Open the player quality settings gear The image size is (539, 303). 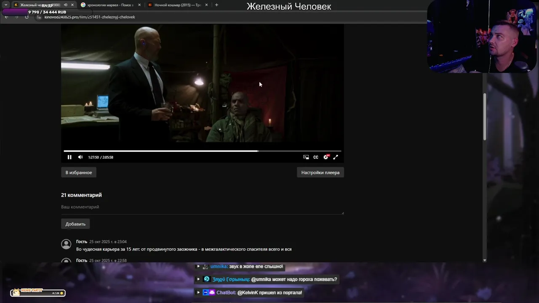326,157
